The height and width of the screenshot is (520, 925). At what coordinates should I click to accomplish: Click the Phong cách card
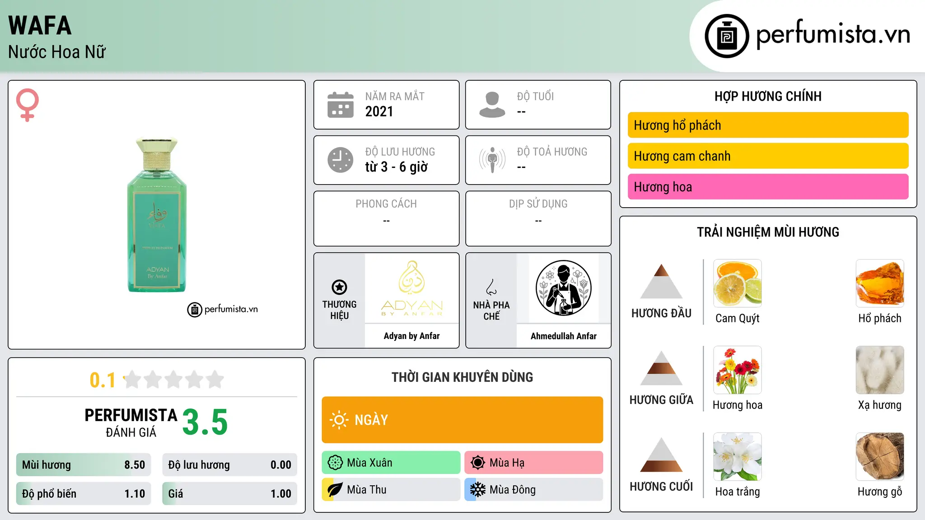coord(386,218)
